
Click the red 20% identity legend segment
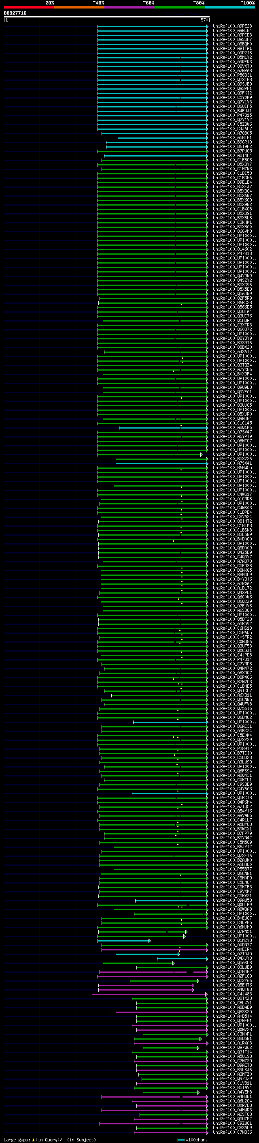click(x=29, y=7)
